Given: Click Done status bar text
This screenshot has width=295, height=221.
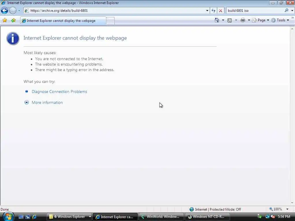Looking at the screenshot, I should 5,209.
